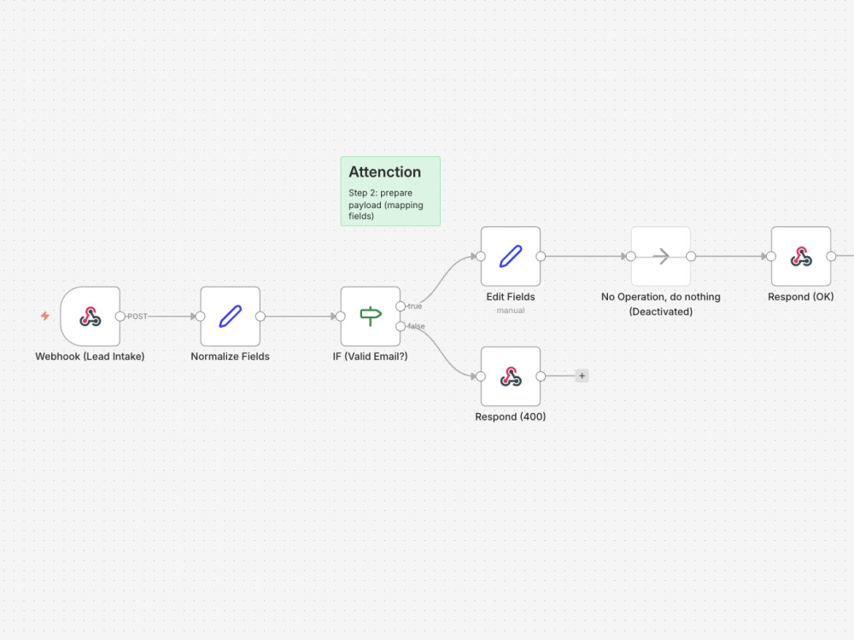Click the Normalize Fields output port
This screenshot has width=854, height=640.
260,317
